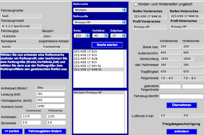This screenshot has height=135, width=204.
Task: Open the Breite dropdown showing 225
Action: pyautogui.click(x=82, y=36)
